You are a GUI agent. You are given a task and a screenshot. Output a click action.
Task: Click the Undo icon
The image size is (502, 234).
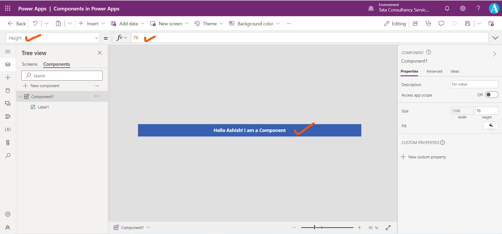35,23
